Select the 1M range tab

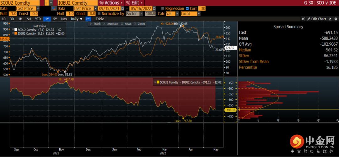20,19
